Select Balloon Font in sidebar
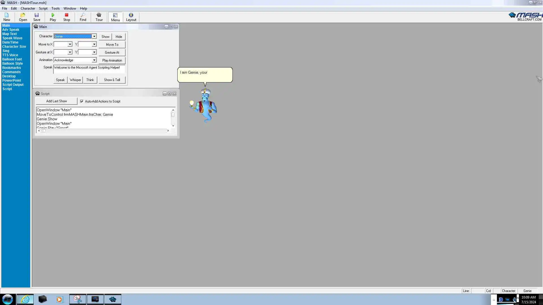The width and height of the screenshot is (543, 305). [x=12, y=59]
